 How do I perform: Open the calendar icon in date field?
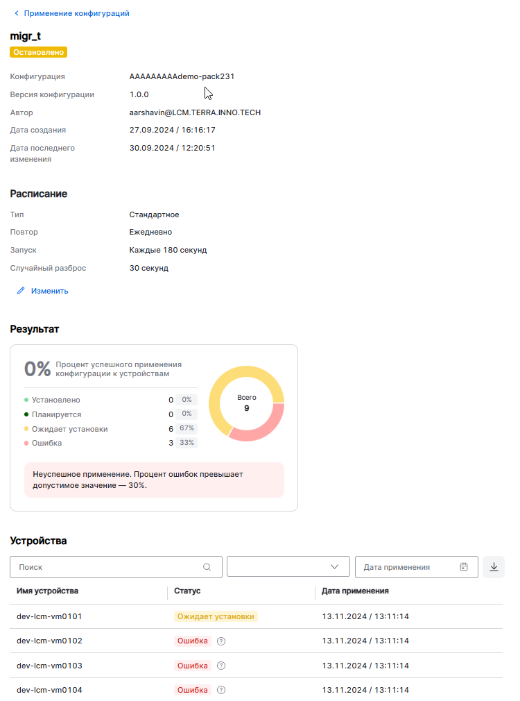464,567
